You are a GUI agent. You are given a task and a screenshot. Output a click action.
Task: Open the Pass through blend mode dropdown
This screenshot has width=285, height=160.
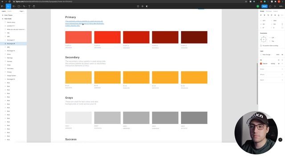(267, 55)
